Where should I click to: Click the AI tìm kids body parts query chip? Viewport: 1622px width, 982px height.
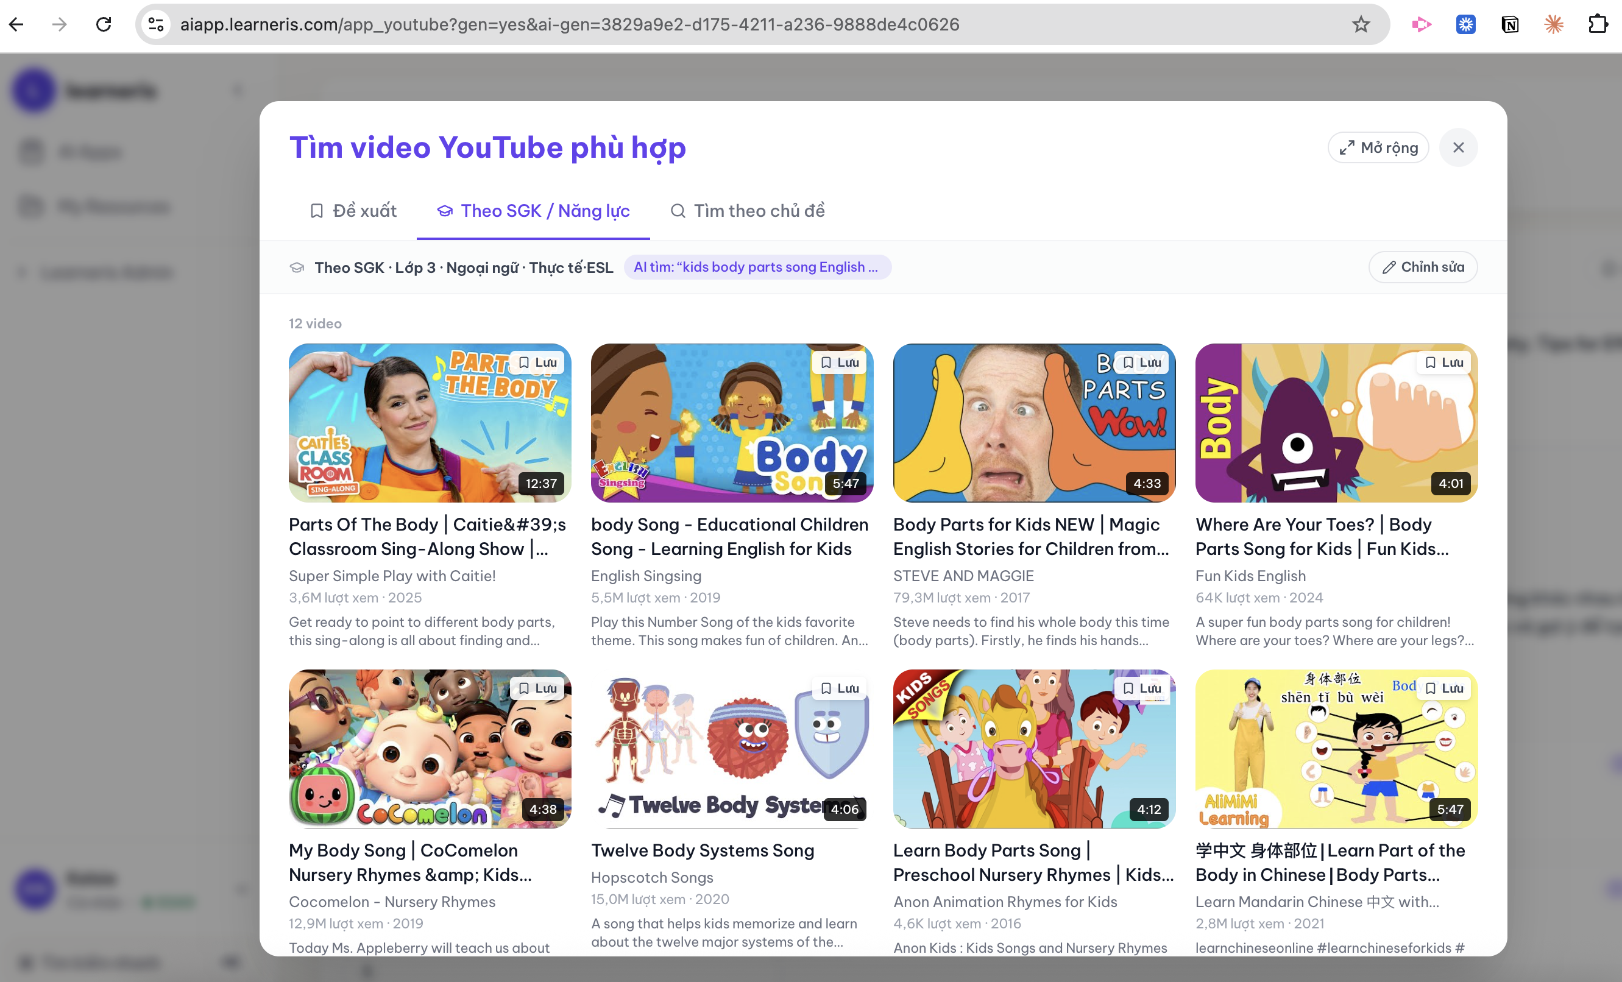click(x=757, y=267)
